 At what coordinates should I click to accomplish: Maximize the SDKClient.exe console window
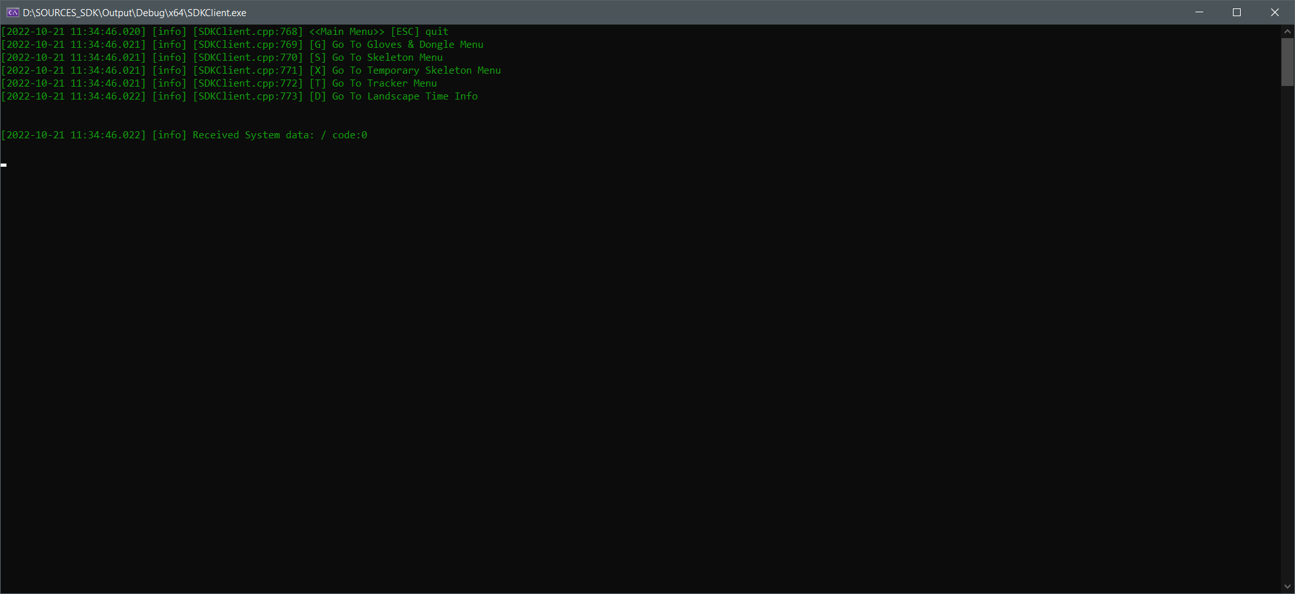point(1237,12)
